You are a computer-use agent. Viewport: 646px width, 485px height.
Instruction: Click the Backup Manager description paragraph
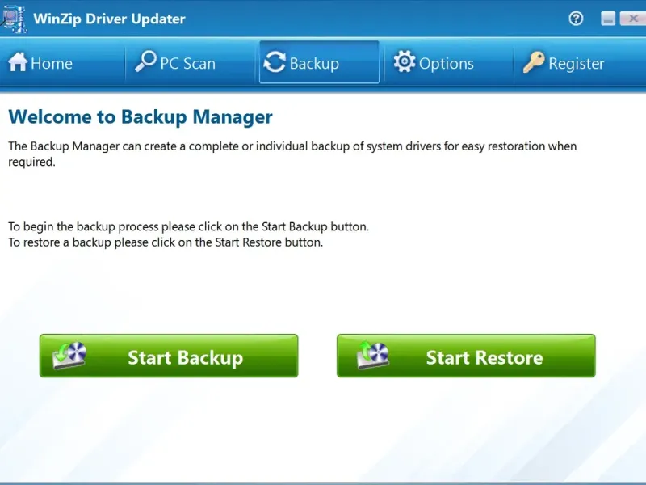[x=292, y=154]
